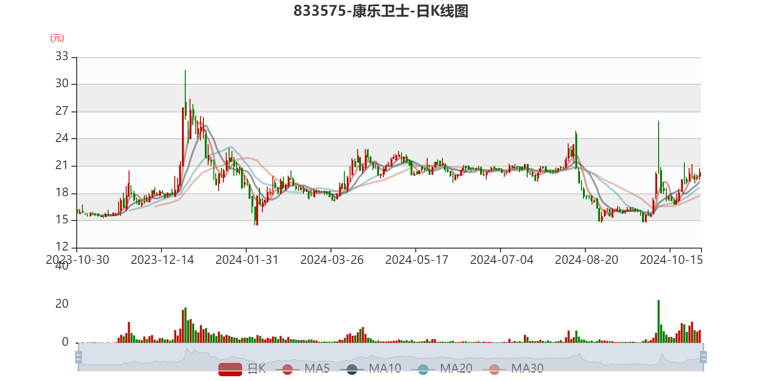The width and height of the screenshot is (762, 381).
Task: Click the 24 price axis label
Action: (x=62, y=138)
